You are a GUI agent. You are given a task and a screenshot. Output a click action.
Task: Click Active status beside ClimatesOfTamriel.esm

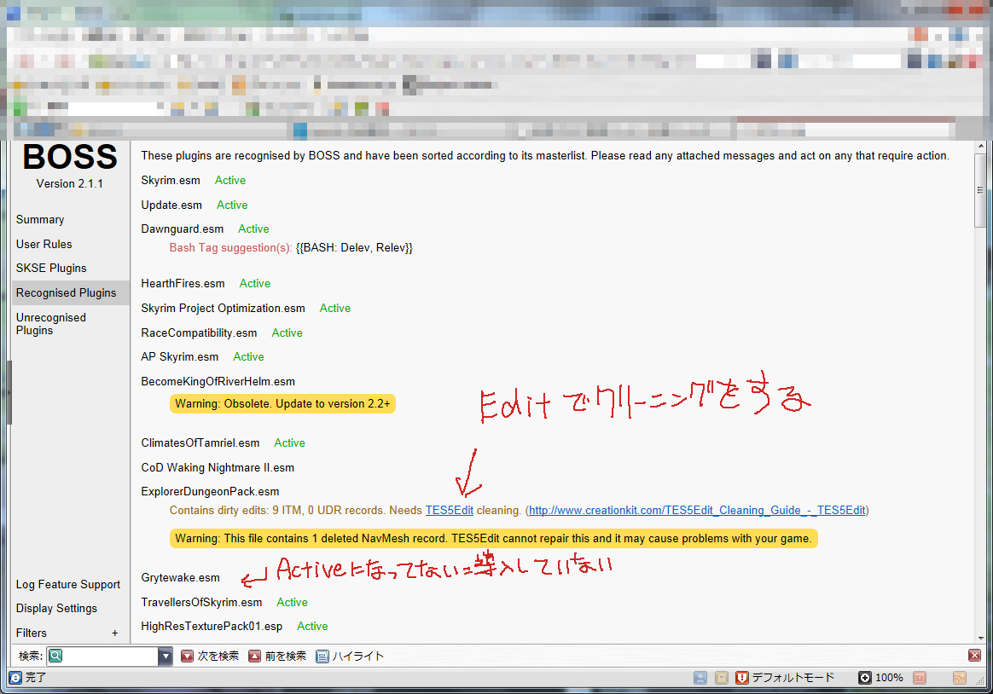[289, 442]
